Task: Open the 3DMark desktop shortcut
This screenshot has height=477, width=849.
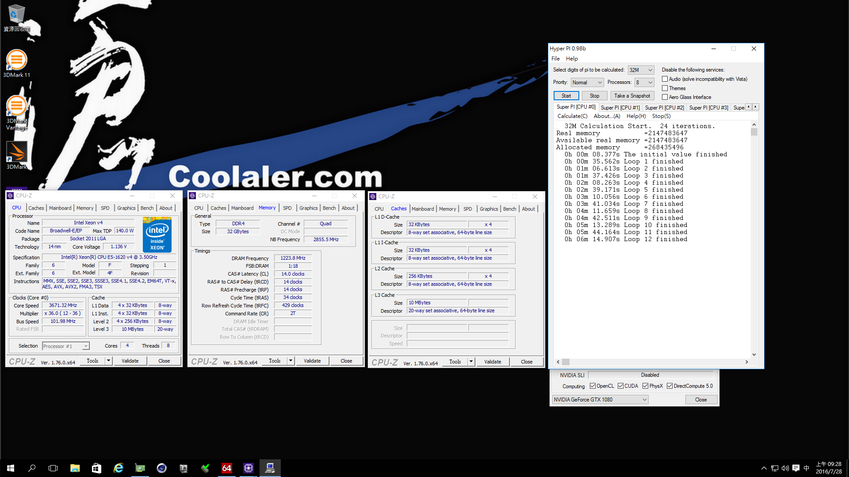Action: click(16, 155)
